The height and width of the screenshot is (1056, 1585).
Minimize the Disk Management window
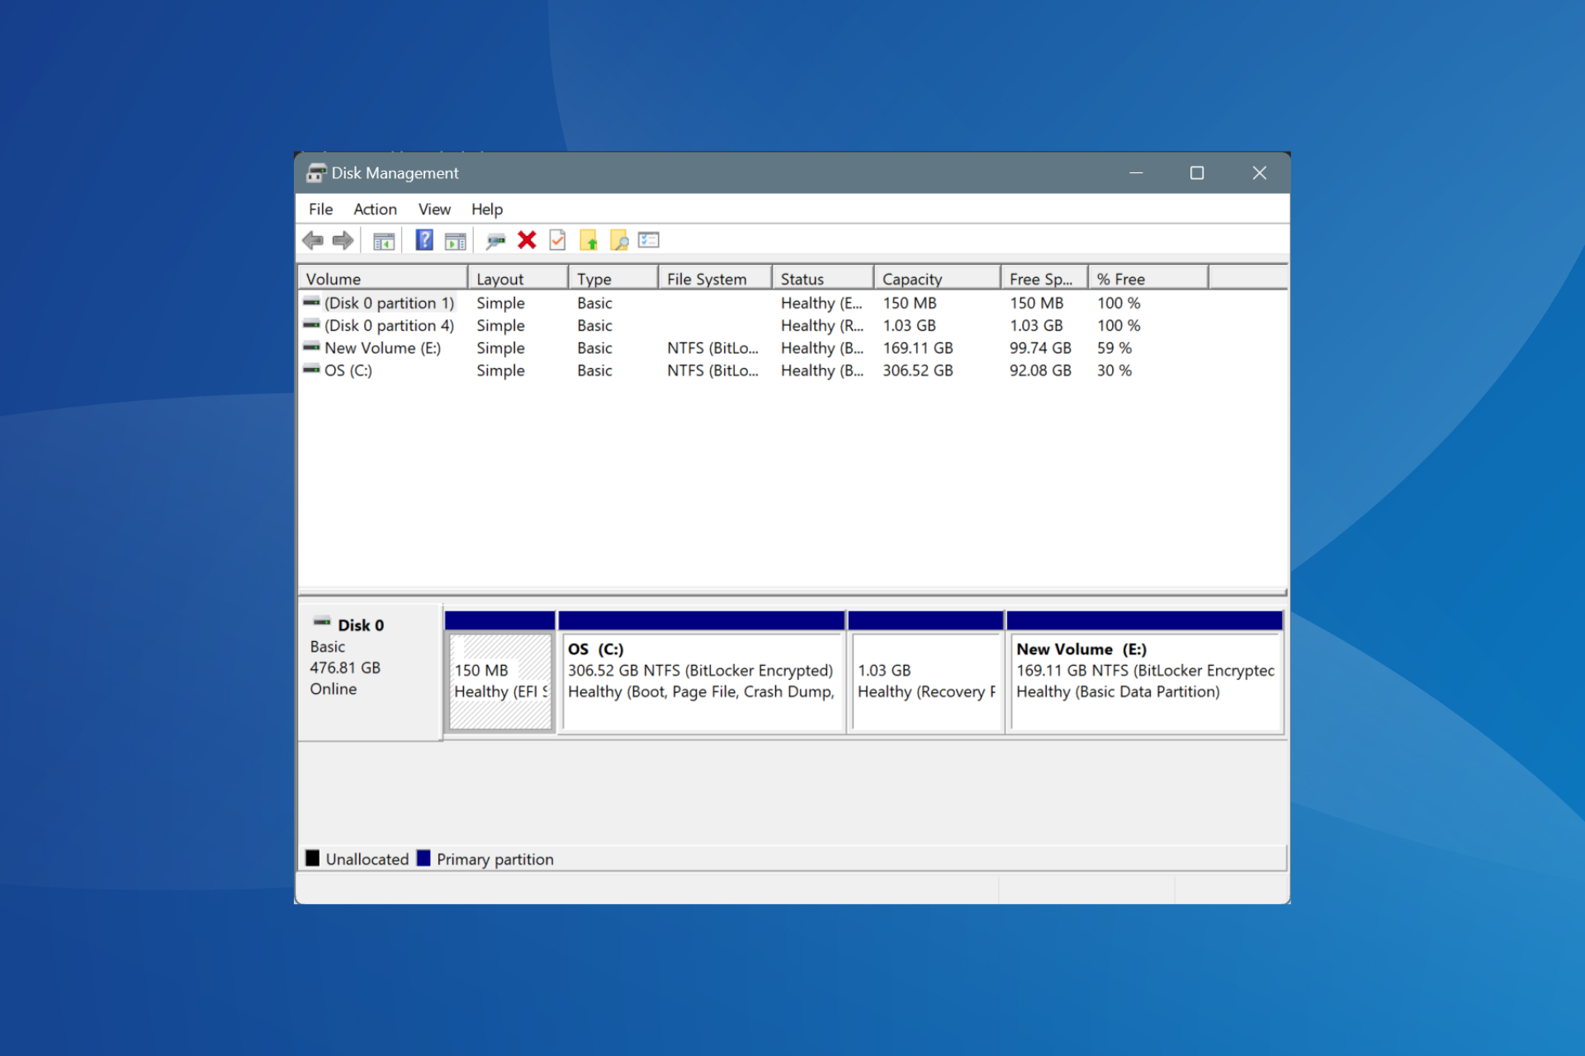click(1136, 173)
